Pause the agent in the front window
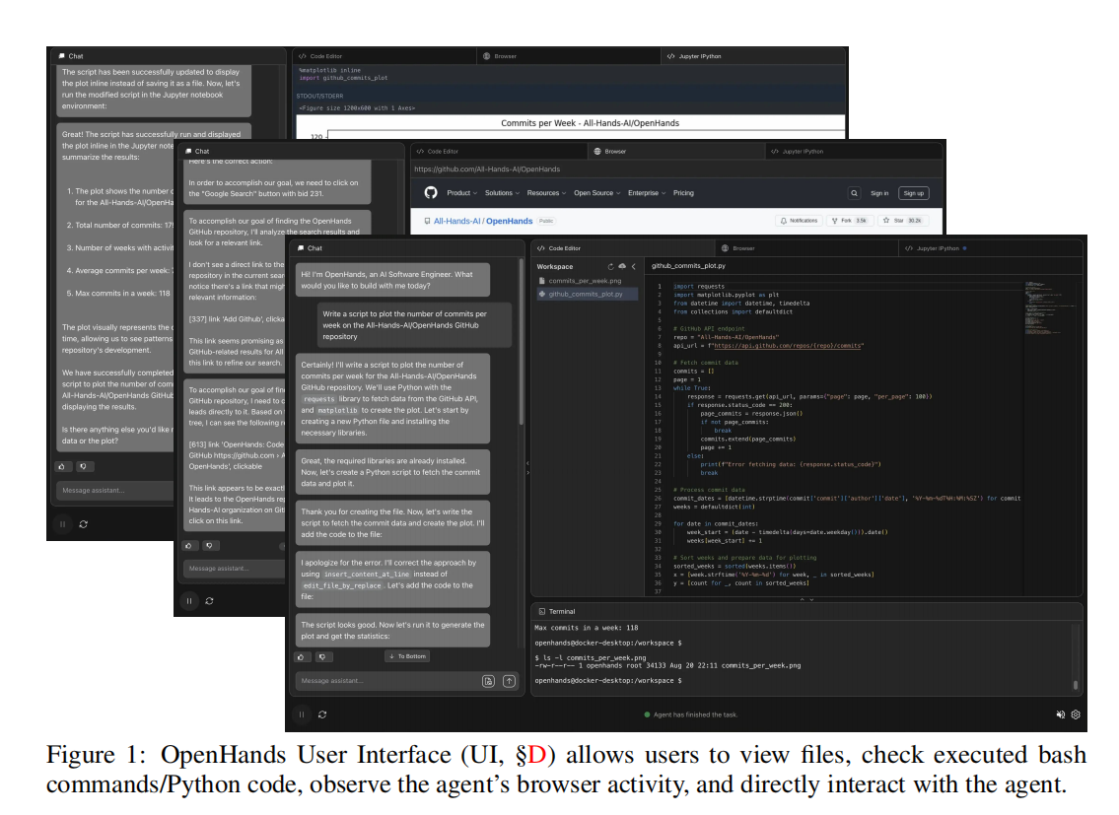 point(302,714)
